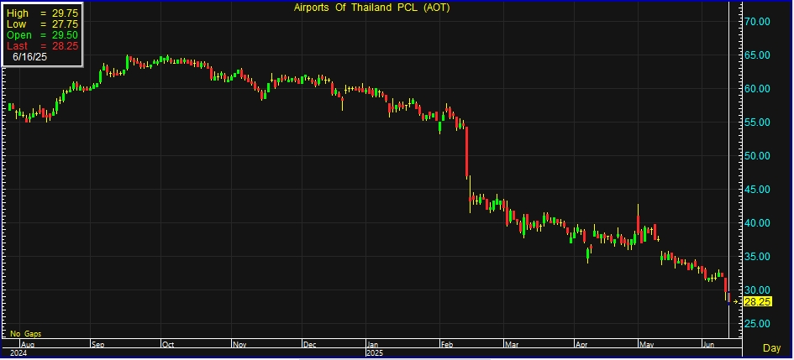Click the 50.00 price axis label
This screenshot has width=794, height=360.
pyautogui.click(x=758, y=156)
